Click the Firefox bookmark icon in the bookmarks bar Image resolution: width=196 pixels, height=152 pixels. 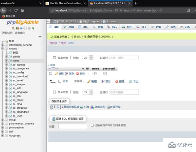(x=3, y=16)
